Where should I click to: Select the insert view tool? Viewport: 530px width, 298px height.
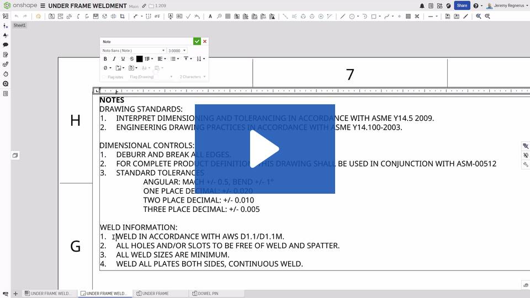pyautogui.click(x=51, y=16)
